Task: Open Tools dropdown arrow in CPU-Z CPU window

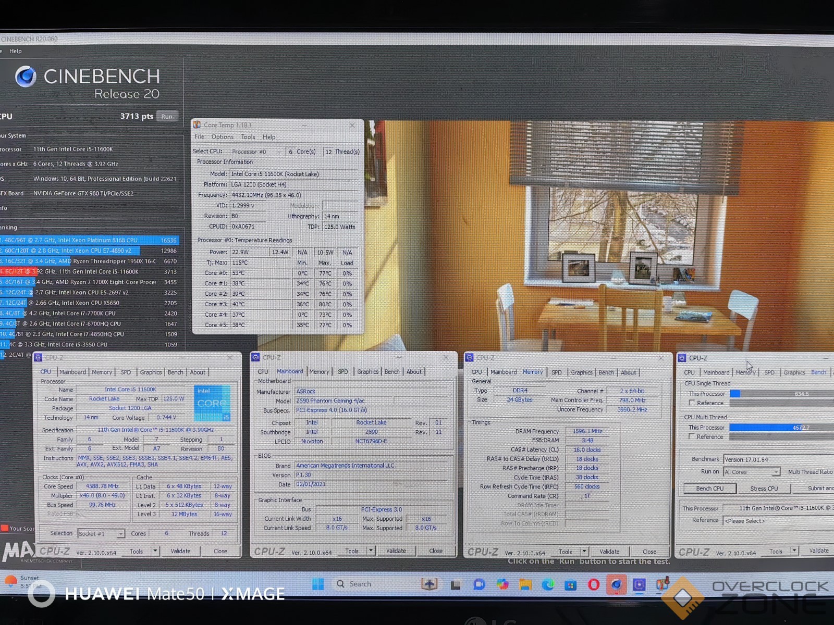Action: pos(155,551)
